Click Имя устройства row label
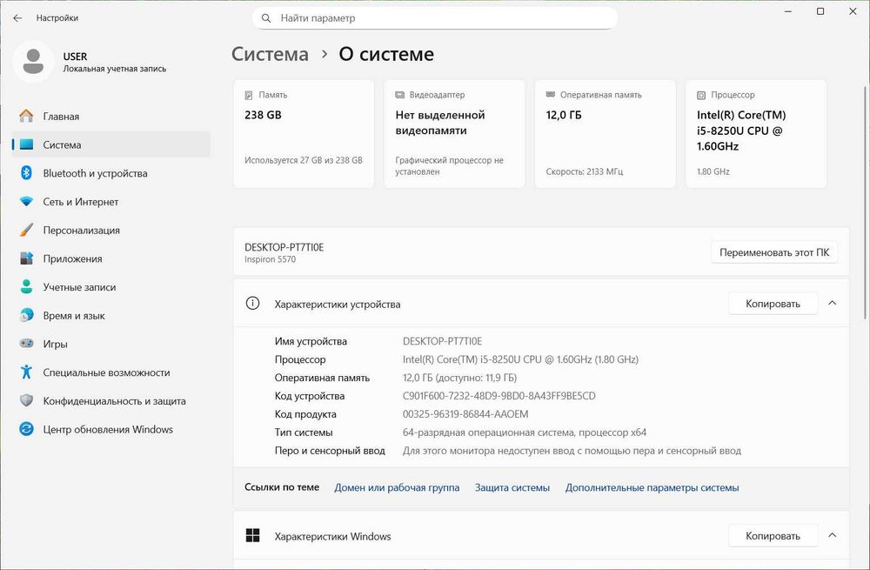The width and height of the screenshot is (870, 570). (311, 341)
